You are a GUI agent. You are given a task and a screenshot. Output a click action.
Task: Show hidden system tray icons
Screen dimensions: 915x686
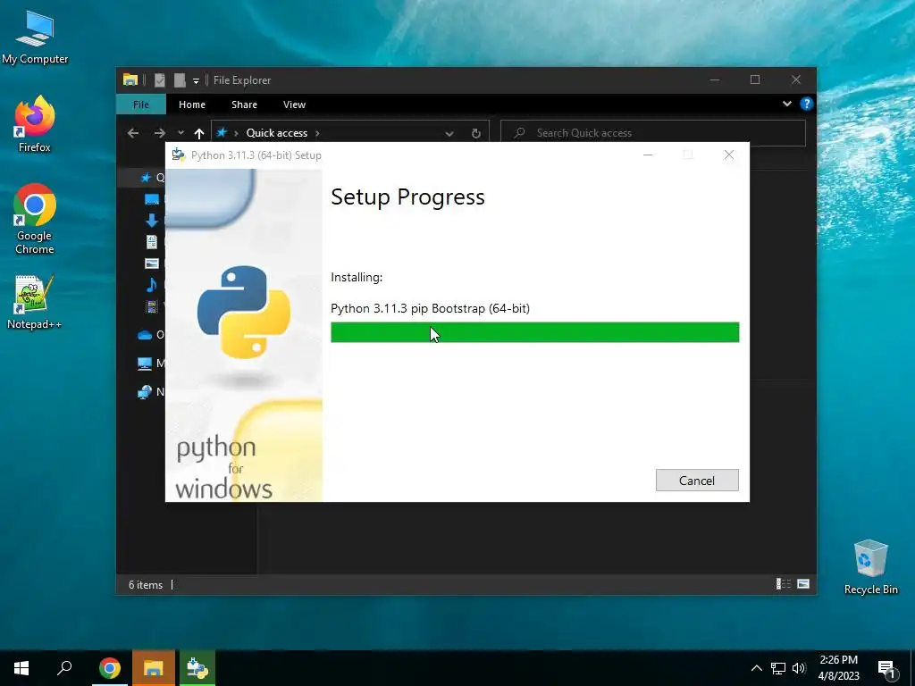click(x=756, y=668)
